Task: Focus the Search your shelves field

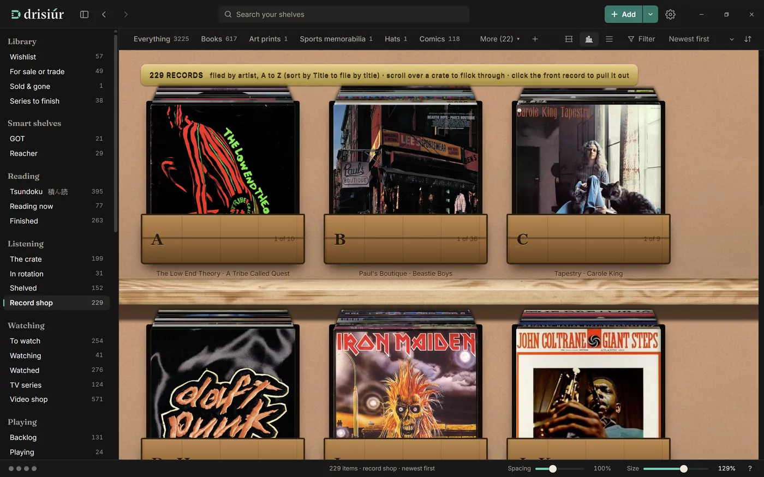Action: point(344,14)
